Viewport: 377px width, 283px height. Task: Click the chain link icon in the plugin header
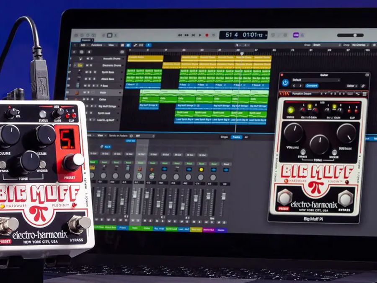pyautogui.click(x=362, y=86)
